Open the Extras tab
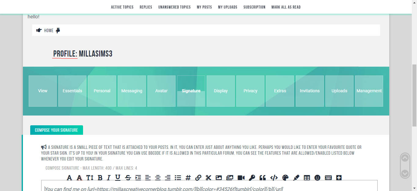The width and height of the screenshot is (417, 191). (280, 91)
